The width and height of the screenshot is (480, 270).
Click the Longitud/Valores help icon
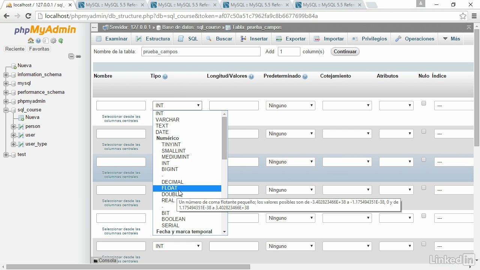click(x=251, y=76)
